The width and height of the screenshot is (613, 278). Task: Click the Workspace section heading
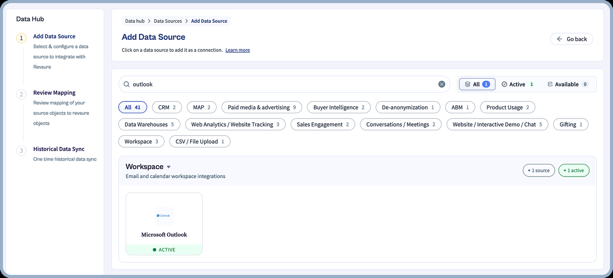coord(144,167)
